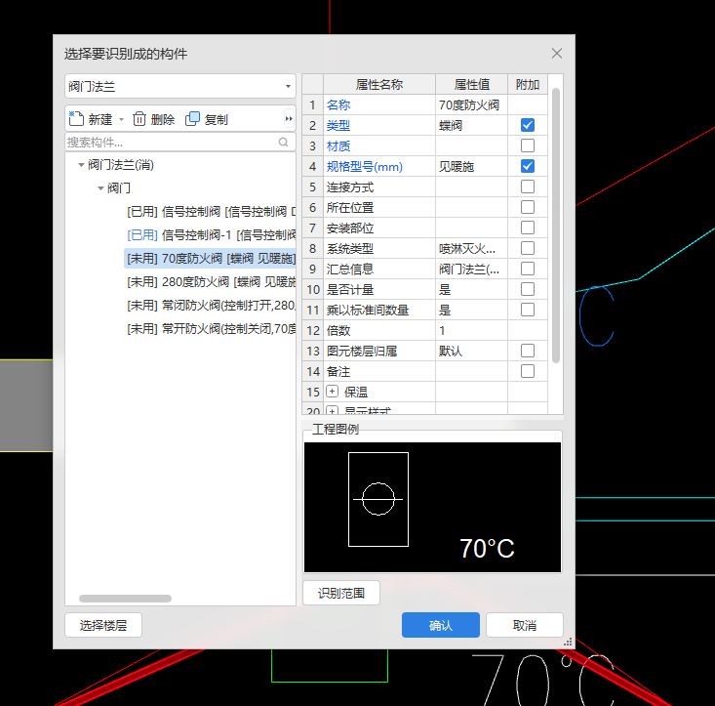Click the property table vertical scrollbar
The height and width of the screenshot is (706, 715).
[556, 226]
